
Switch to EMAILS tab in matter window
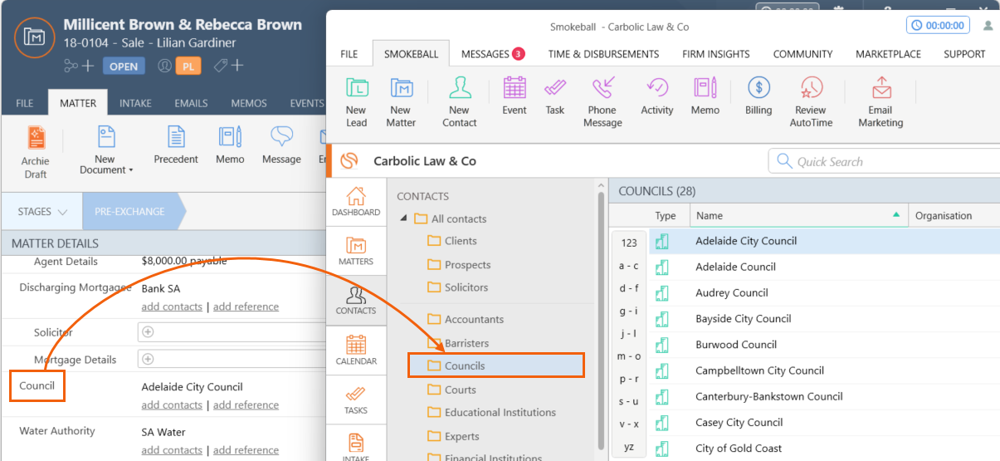(191, 104)
